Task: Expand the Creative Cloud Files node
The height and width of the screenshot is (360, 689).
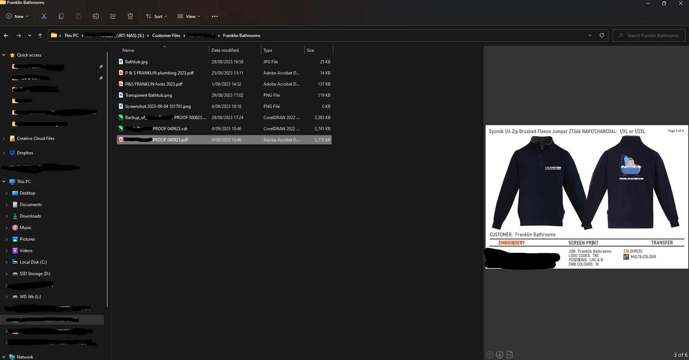Action: [x=4, y=138]
